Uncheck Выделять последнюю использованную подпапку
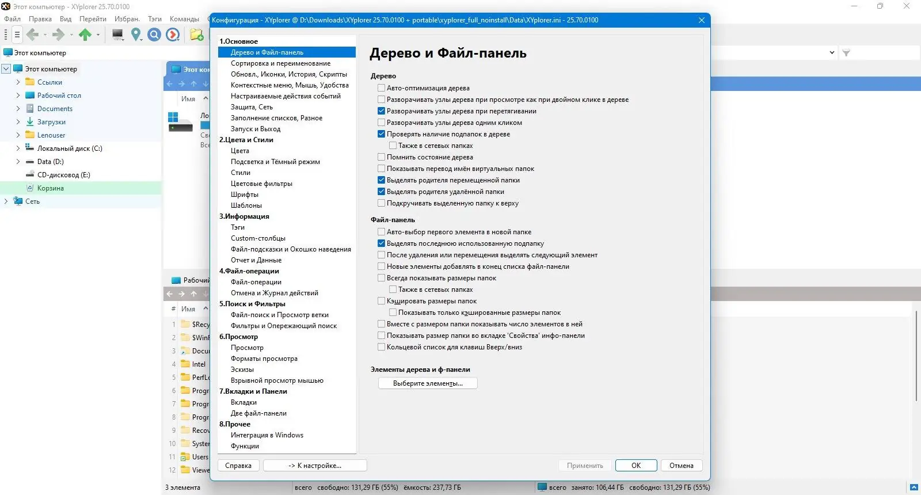The height and width of the screenshot is (495, 921). tap(381, 243)
